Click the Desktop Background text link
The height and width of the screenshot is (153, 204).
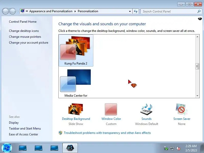point(76,119)
